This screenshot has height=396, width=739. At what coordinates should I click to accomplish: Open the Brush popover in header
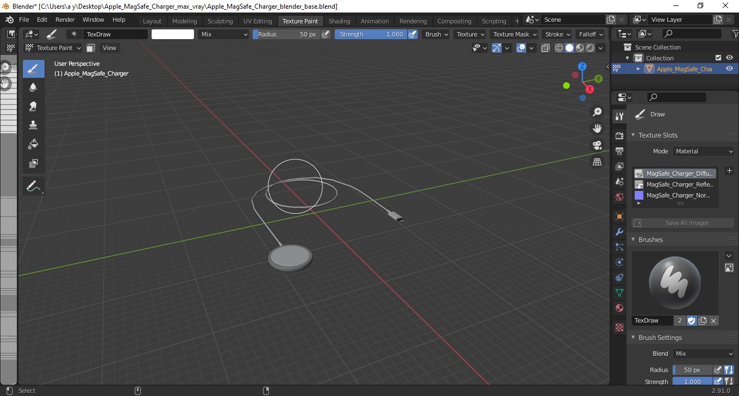[436, 34]
